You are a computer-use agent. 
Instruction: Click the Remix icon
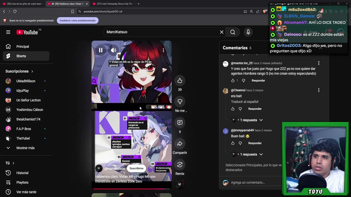180,164
